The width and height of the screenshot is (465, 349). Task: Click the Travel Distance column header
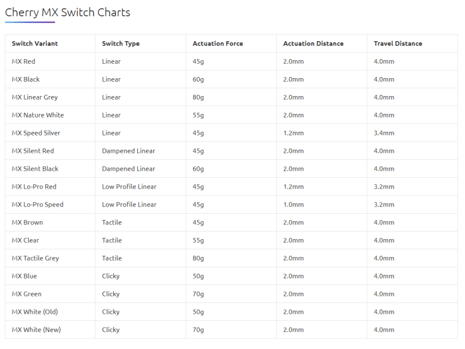398,44
